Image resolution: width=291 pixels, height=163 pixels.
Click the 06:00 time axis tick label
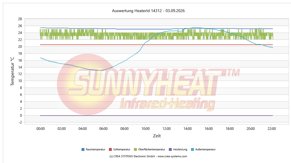pos(103,129)
